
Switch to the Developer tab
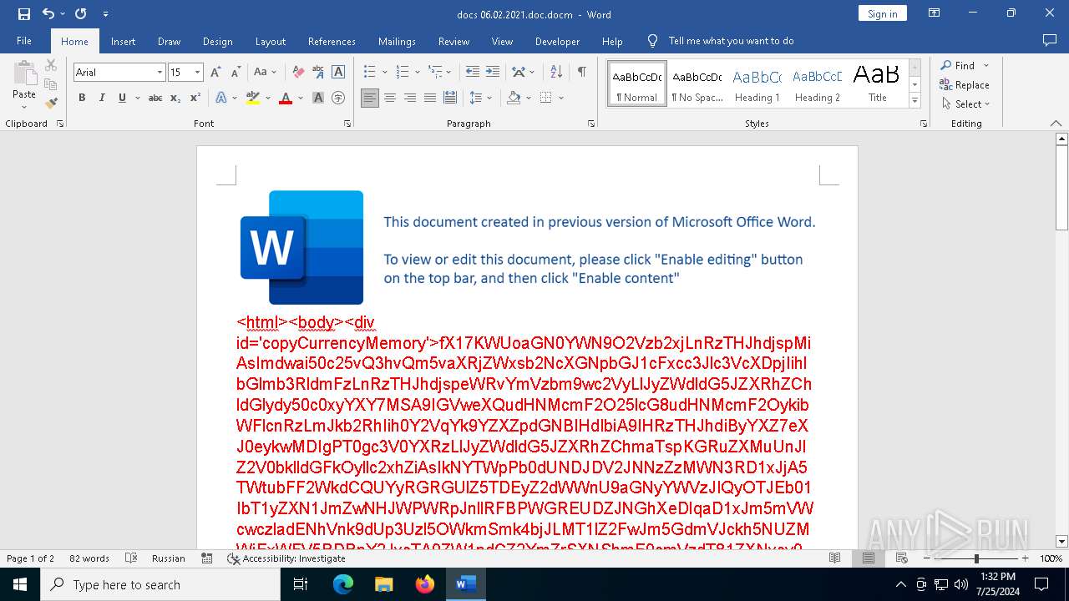click(x=557, y=41)
